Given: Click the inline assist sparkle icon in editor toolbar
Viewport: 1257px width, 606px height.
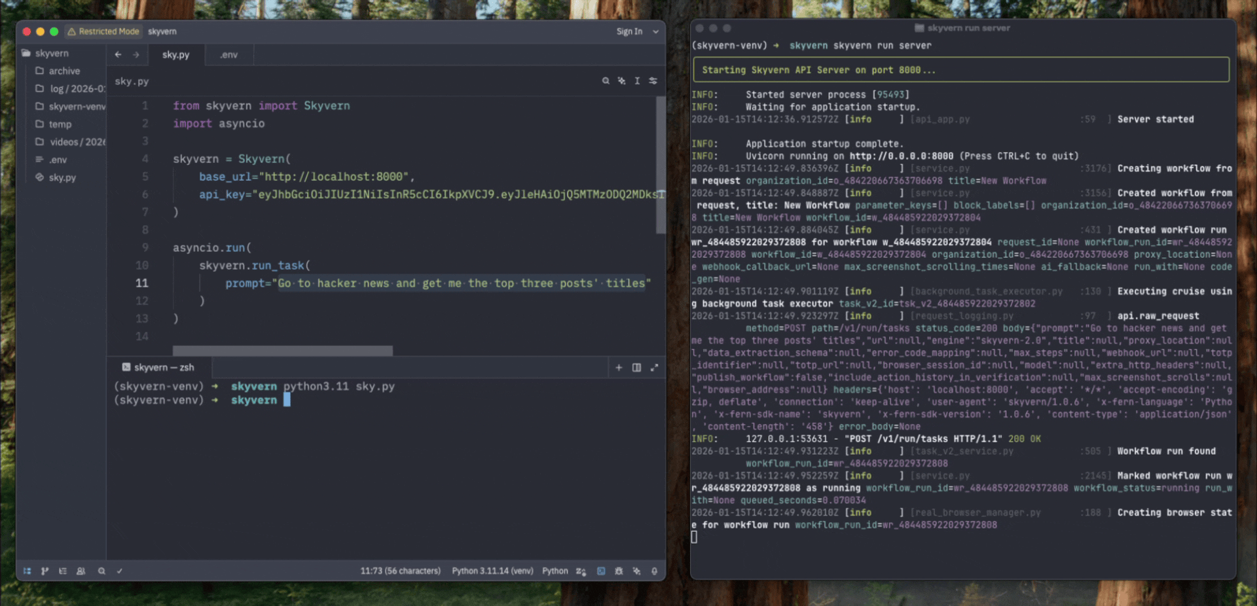Looking at the screenshot, I should tap(621, 81).
